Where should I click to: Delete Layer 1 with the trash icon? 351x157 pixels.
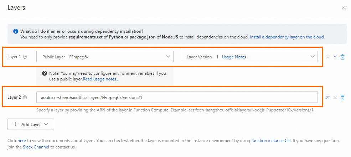pos(342,57)
